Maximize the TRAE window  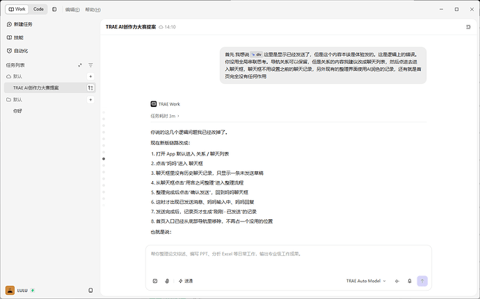(x=456, y=10)
